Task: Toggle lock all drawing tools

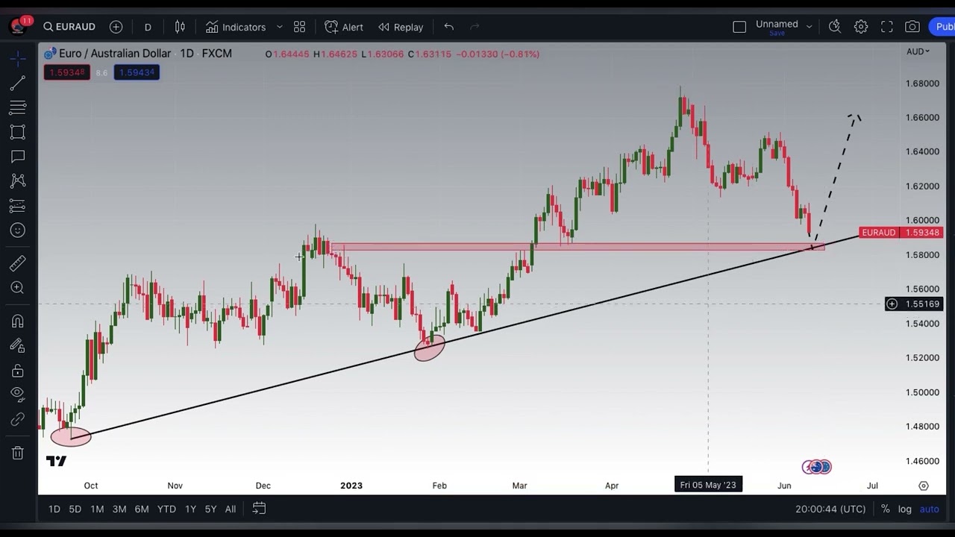Action: [x=18, y=371]
